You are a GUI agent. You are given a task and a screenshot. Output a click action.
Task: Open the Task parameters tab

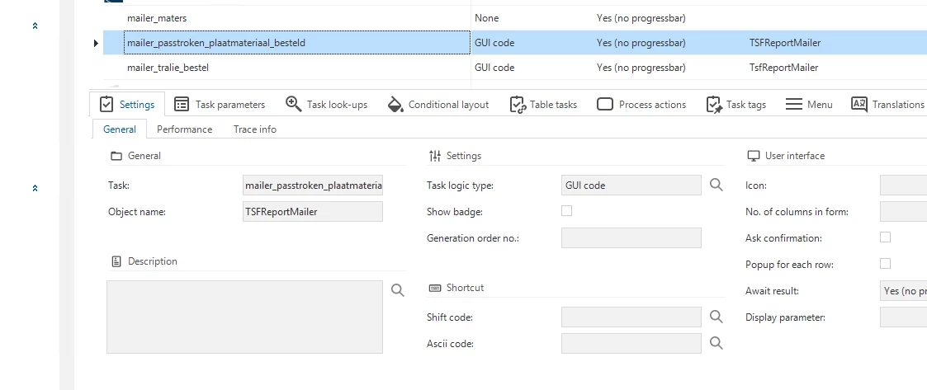(x=220, y=105)
